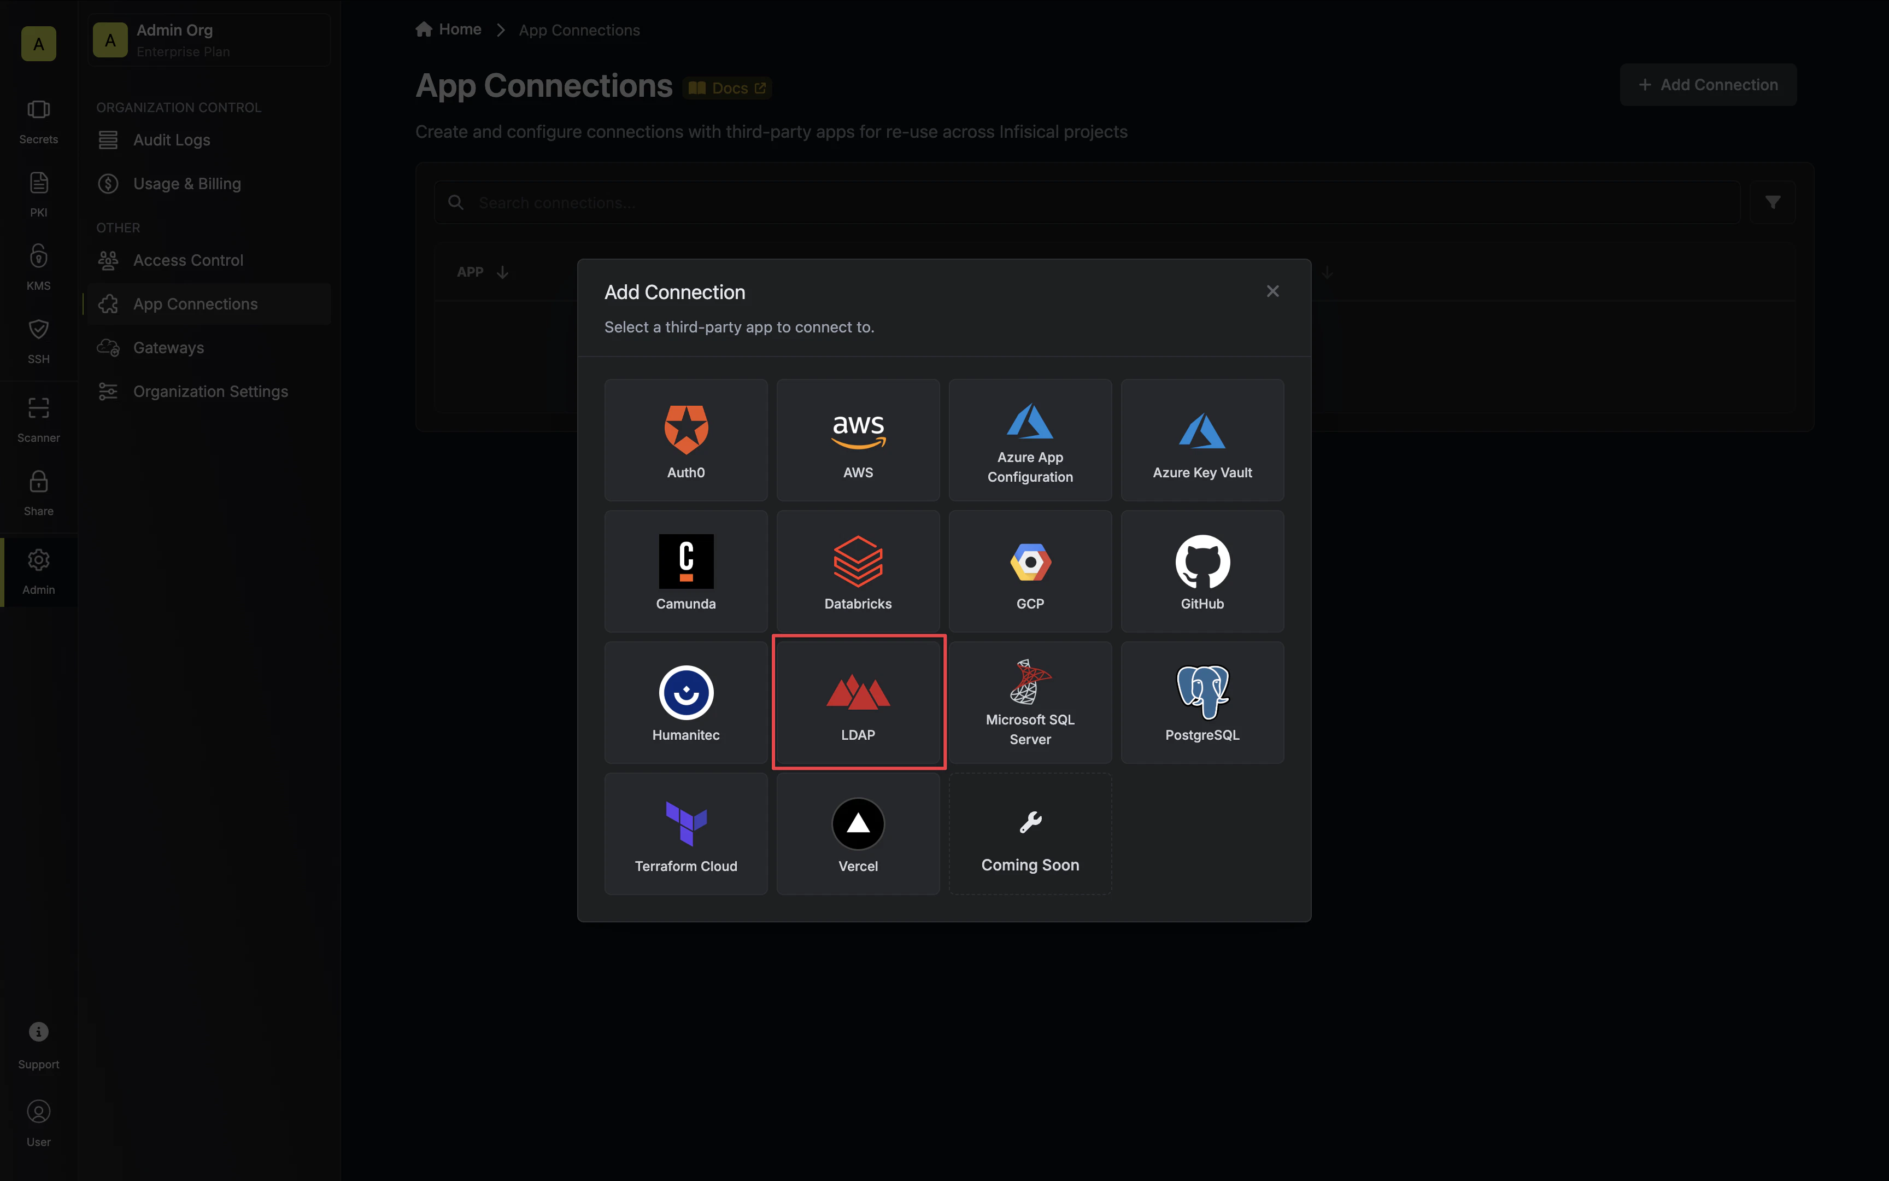Choose the LDAP connection option

pos(858,702)
